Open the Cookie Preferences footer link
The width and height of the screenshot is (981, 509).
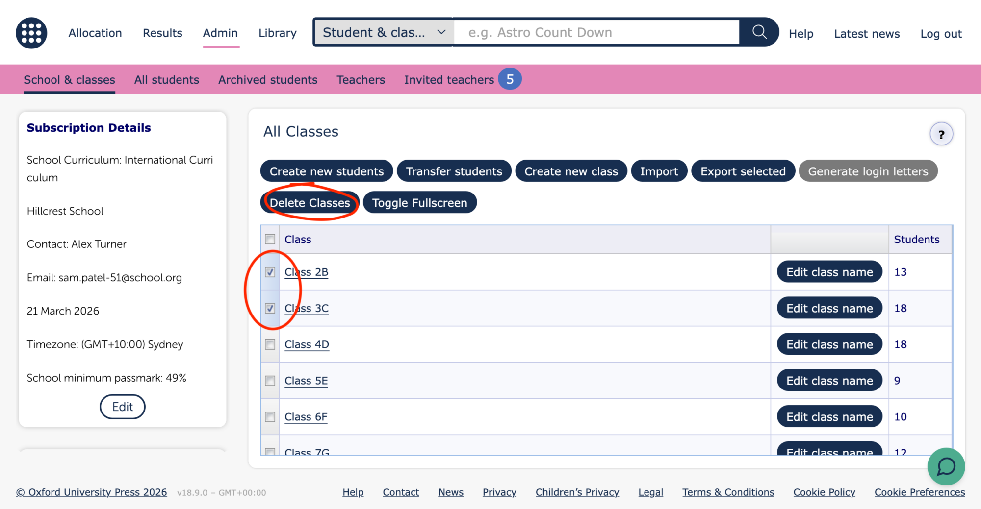pyautogui.click(x=919, y=492)
